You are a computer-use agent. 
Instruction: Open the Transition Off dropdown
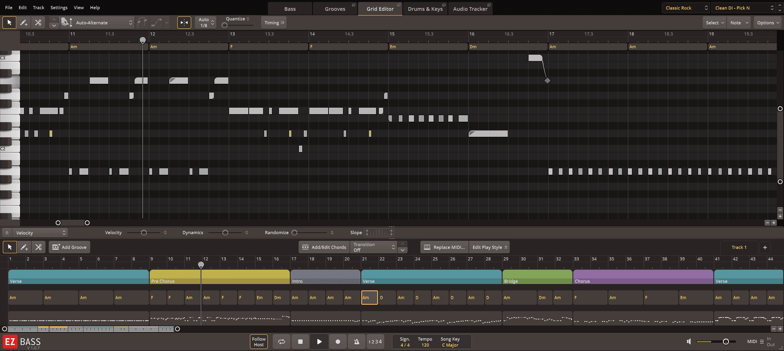pos(374,247)
